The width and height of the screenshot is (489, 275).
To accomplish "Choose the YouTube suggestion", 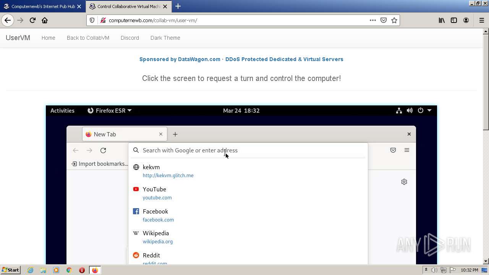I will (248, 193).
